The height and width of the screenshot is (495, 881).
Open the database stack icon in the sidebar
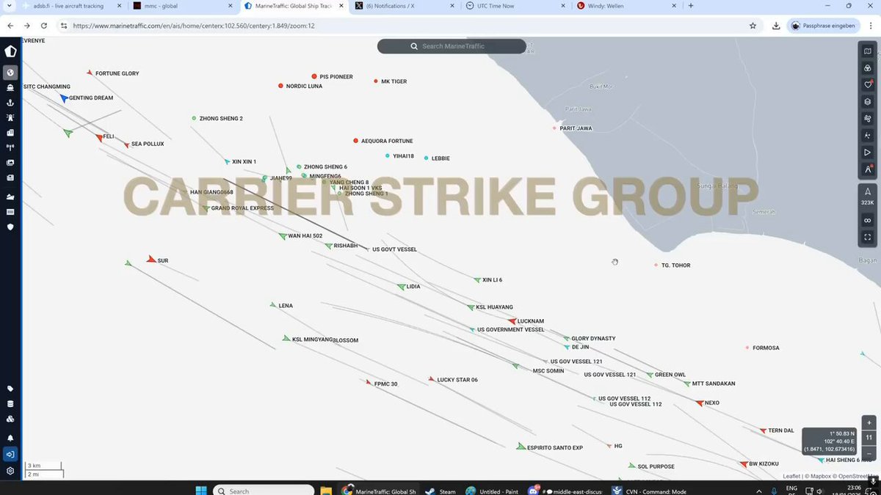(10, 403)
